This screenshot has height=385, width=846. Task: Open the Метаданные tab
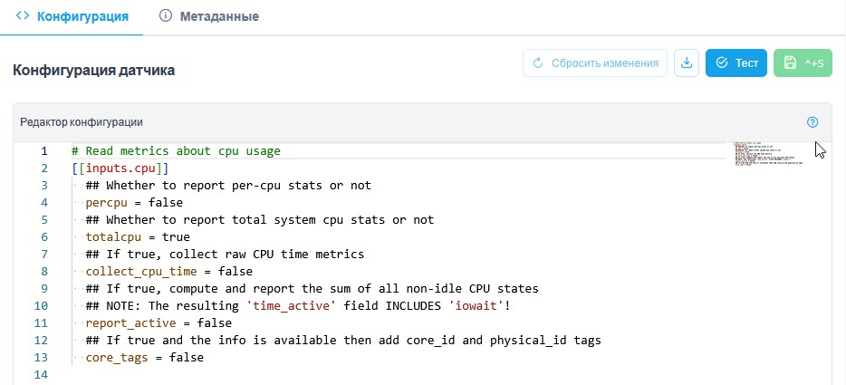coord(209,16)
